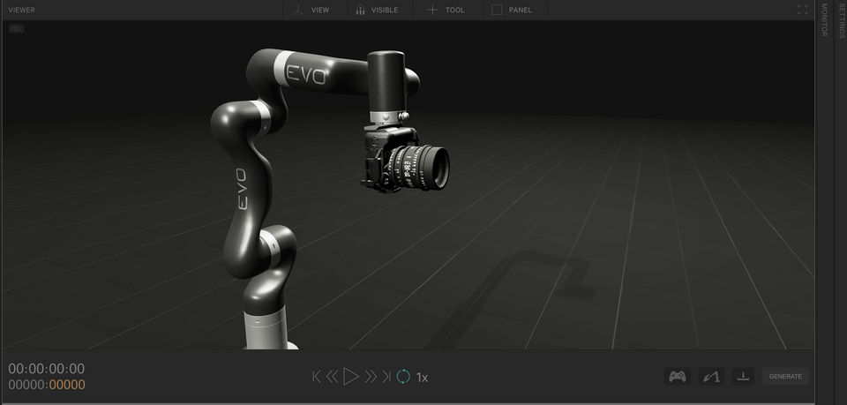Toggle fullscreen viewer mode
The height and width of the screenshot is (405, 847).
(x=803, y=10)
